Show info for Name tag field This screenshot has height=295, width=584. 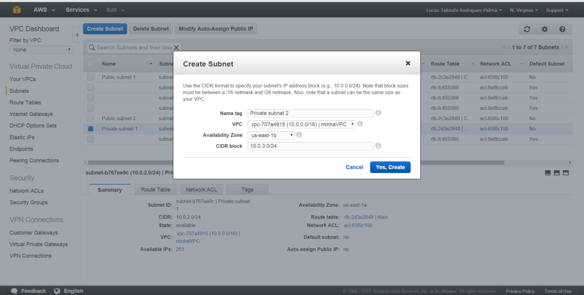378,113
